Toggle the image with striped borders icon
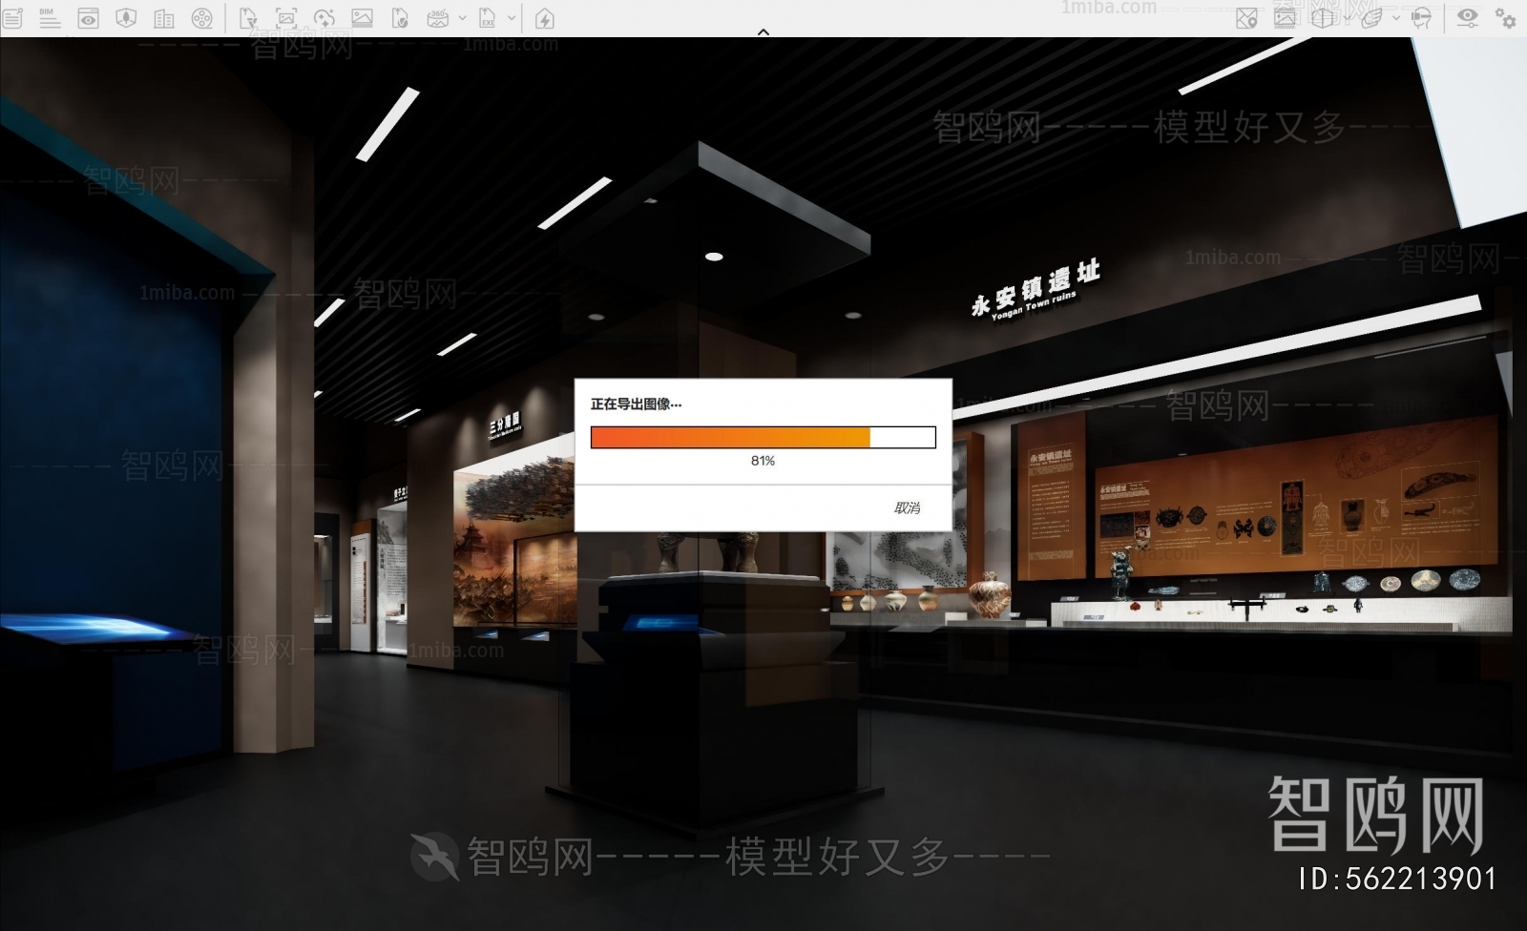The height and width of the screenshot is (931, 1527). (1285, 18)
